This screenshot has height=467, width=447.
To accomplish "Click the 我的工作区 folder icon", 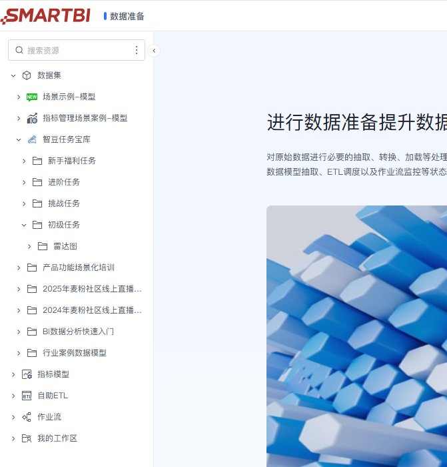I will 27,438.
